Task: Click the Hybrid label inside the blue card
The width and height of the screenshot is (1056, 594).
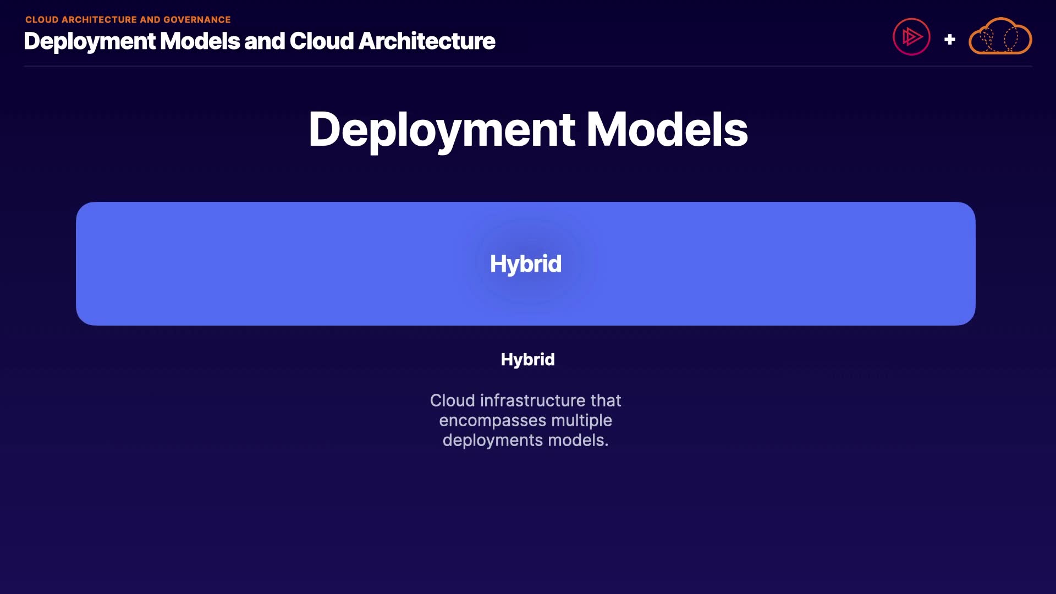Action: pos(525,264)
